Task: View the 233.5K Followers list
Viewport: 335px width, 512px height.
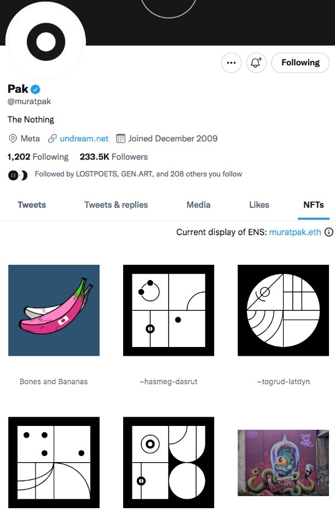Action: [x=113, y=157]
